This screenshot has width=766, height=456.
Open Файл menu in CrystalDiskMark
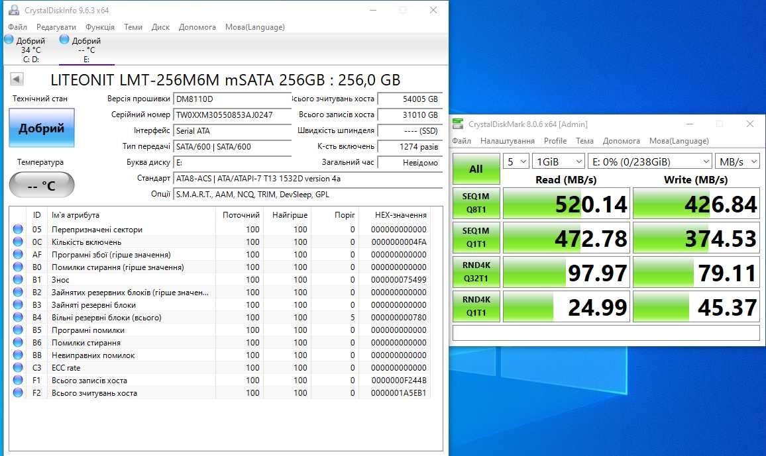click(462, 141)
